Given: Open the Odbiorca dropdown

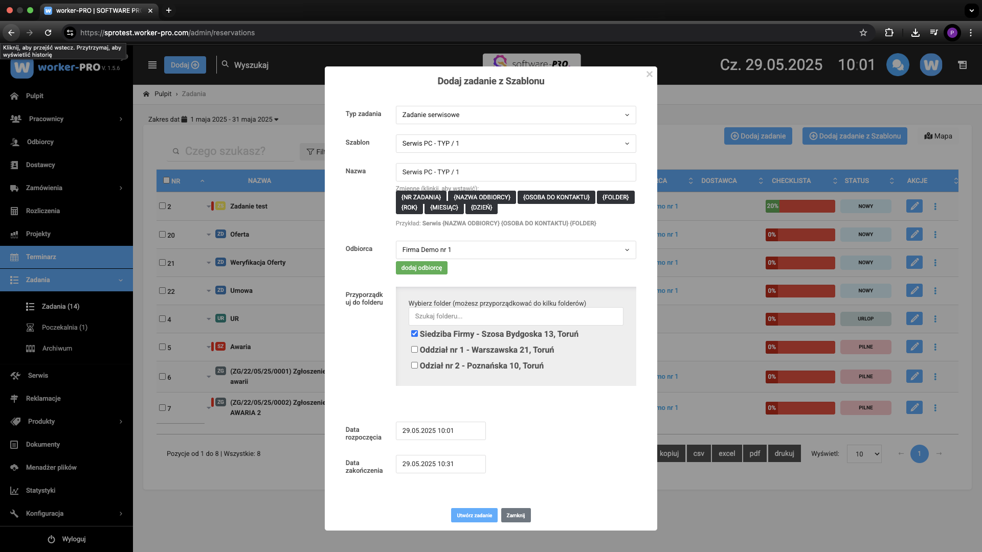Looking at the screenshot, I should [x=516, y=250].
